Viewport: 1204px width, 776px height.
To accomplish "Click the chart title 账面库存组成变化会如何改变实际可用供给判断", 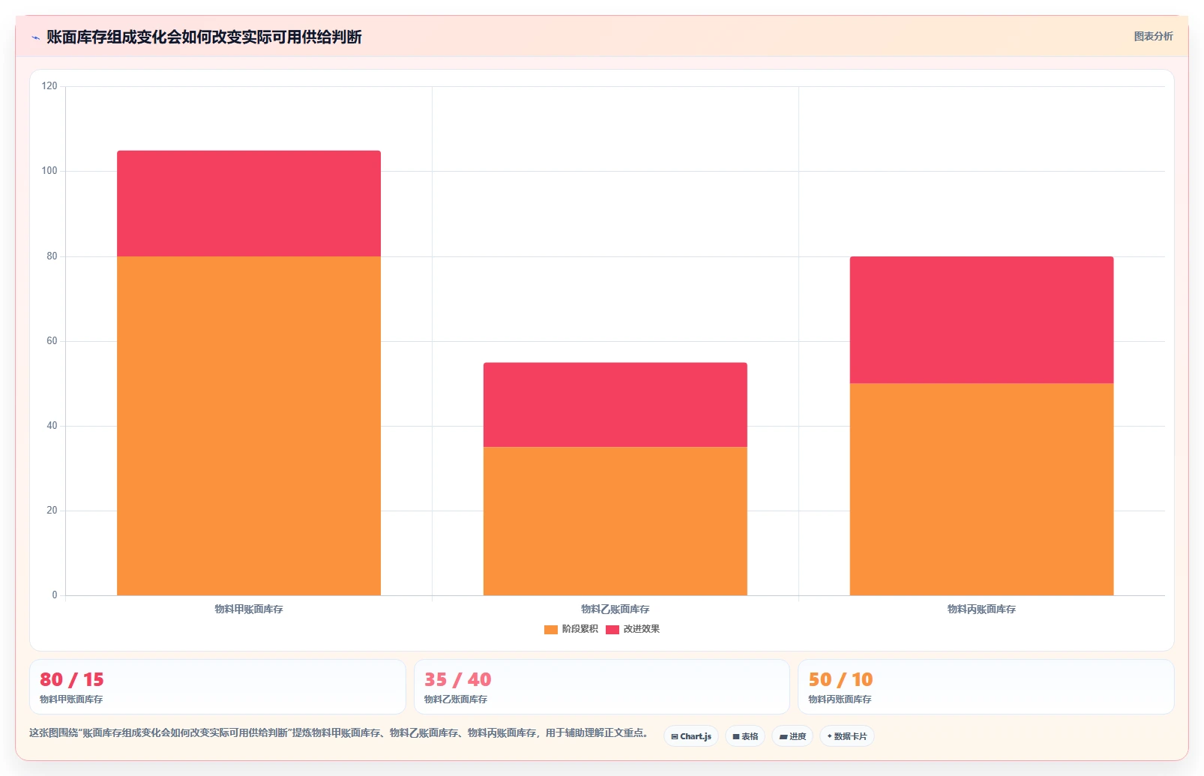I will (x=204, y=37).
